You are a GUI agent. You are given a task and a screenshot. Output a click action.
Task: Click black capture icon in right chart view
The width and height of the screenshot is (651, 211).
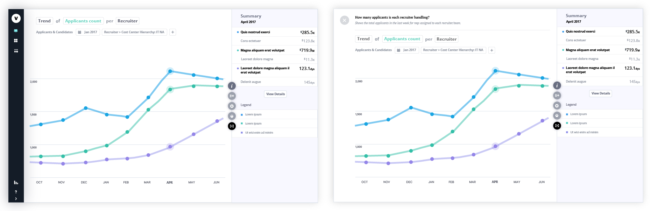(x=557, y=126)
